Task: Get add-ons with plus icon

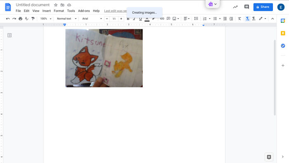Action: 283,65
